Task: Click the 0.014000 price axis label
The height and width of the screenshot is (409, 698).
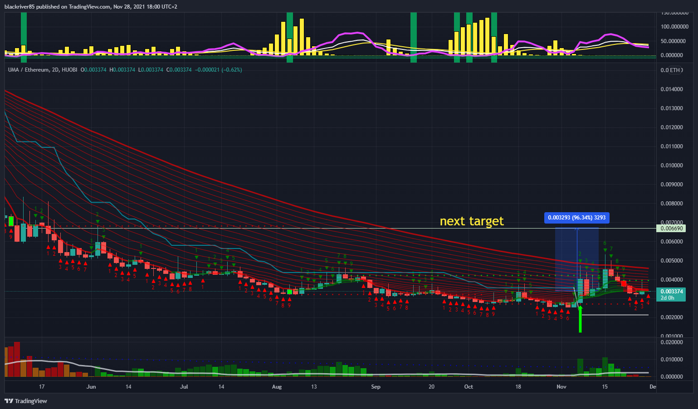Action: 672,89
